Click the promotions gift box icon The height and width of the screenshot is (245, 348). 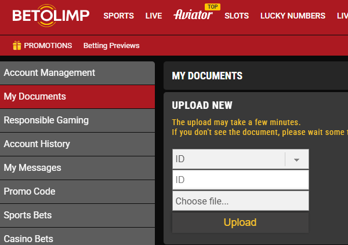[x=17, y=45]
